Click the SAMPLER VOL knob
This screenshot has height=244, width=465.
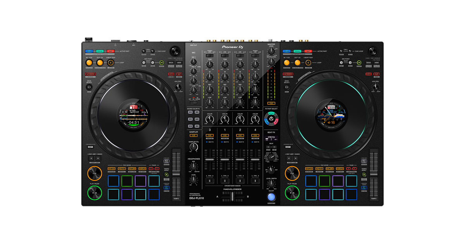tap(194, 147)
